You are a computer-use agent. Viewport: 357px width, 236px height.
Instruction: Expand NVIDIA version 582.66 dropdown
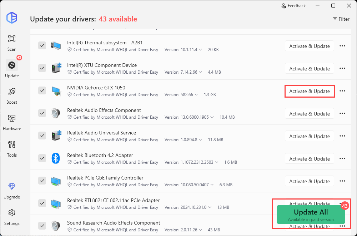point(196,95)
